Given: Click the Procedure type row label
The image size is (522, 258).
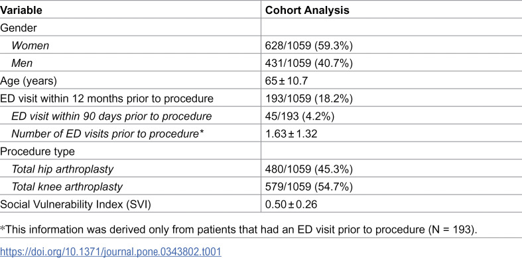Looking at the screenshot, I should click(x=37, y=151).
